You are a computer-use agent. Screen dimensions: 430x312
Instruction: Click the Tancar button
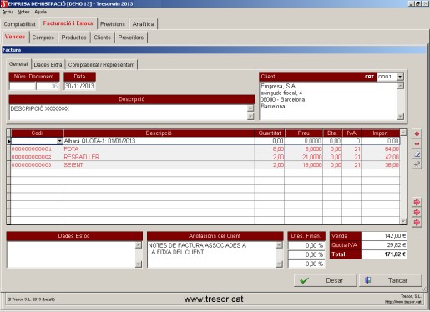(391, 280)
